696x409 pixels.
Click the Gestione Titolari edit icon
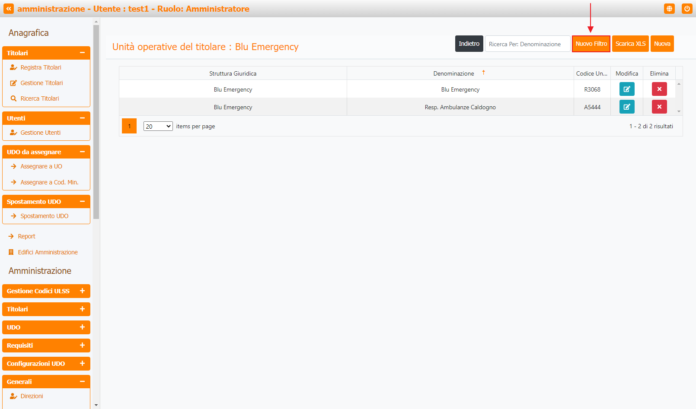[x=13, y=83]
